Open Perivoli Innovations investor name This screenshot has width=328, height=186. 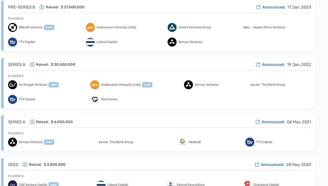pos(191,185)
